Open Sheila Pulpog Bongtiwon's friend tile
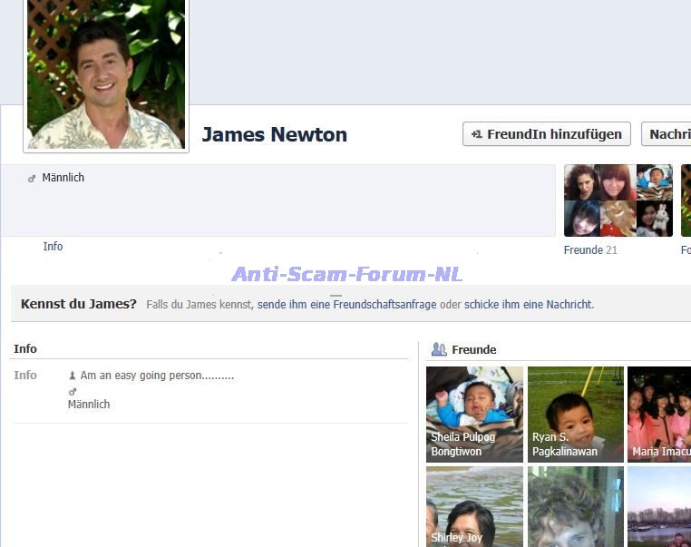Image resolution: width=691 pixels, height=547 pixels. click(474, 415)
